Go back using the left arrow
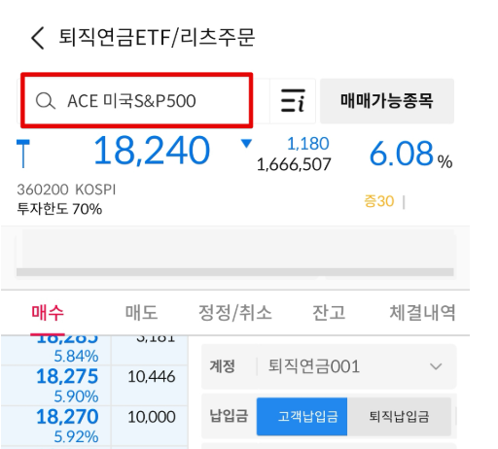This screenshot has height=449, width=498. 38,38
